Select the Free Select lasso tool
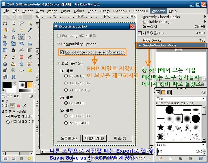 point(21,23)
